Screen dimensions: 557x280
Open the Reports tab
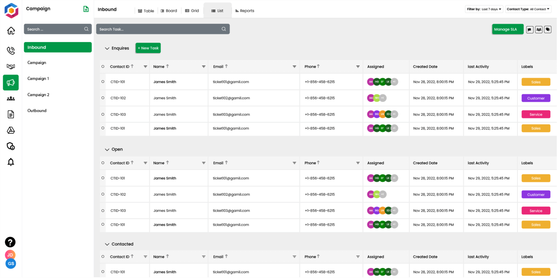tap(245, 11)
